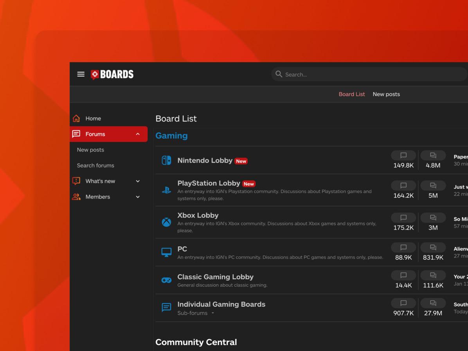Expand the What's new sidebar section

[137, 181]
